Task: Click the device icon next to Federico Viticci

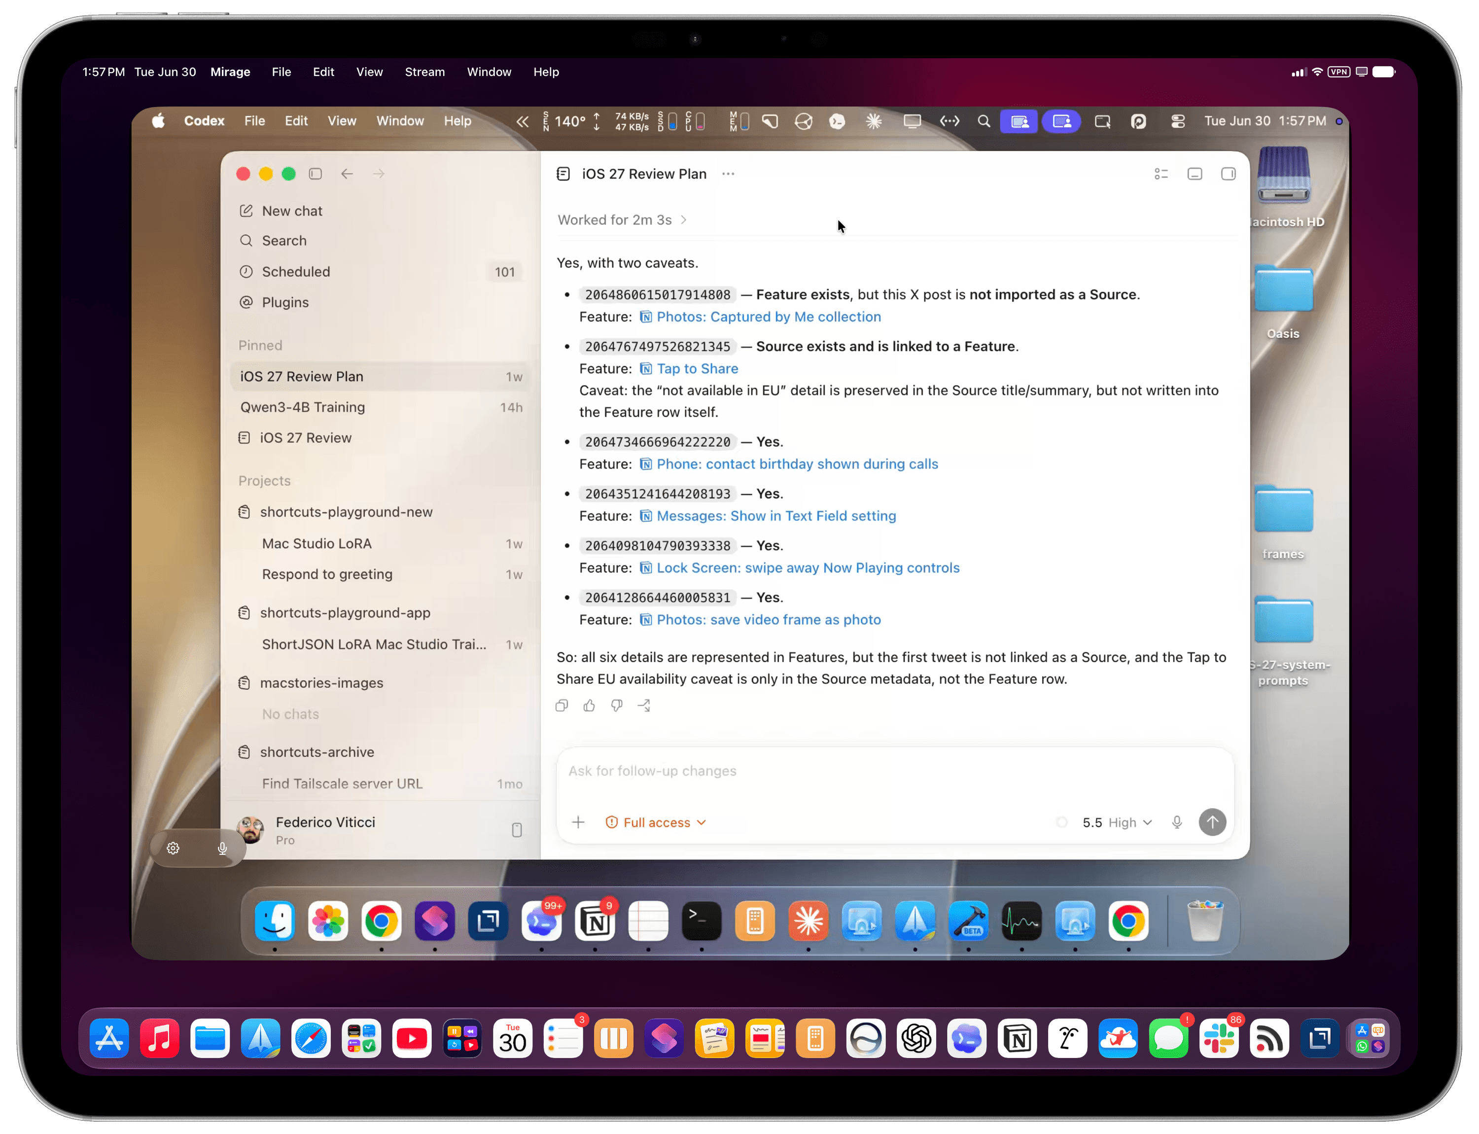Action: coord(517,830)
